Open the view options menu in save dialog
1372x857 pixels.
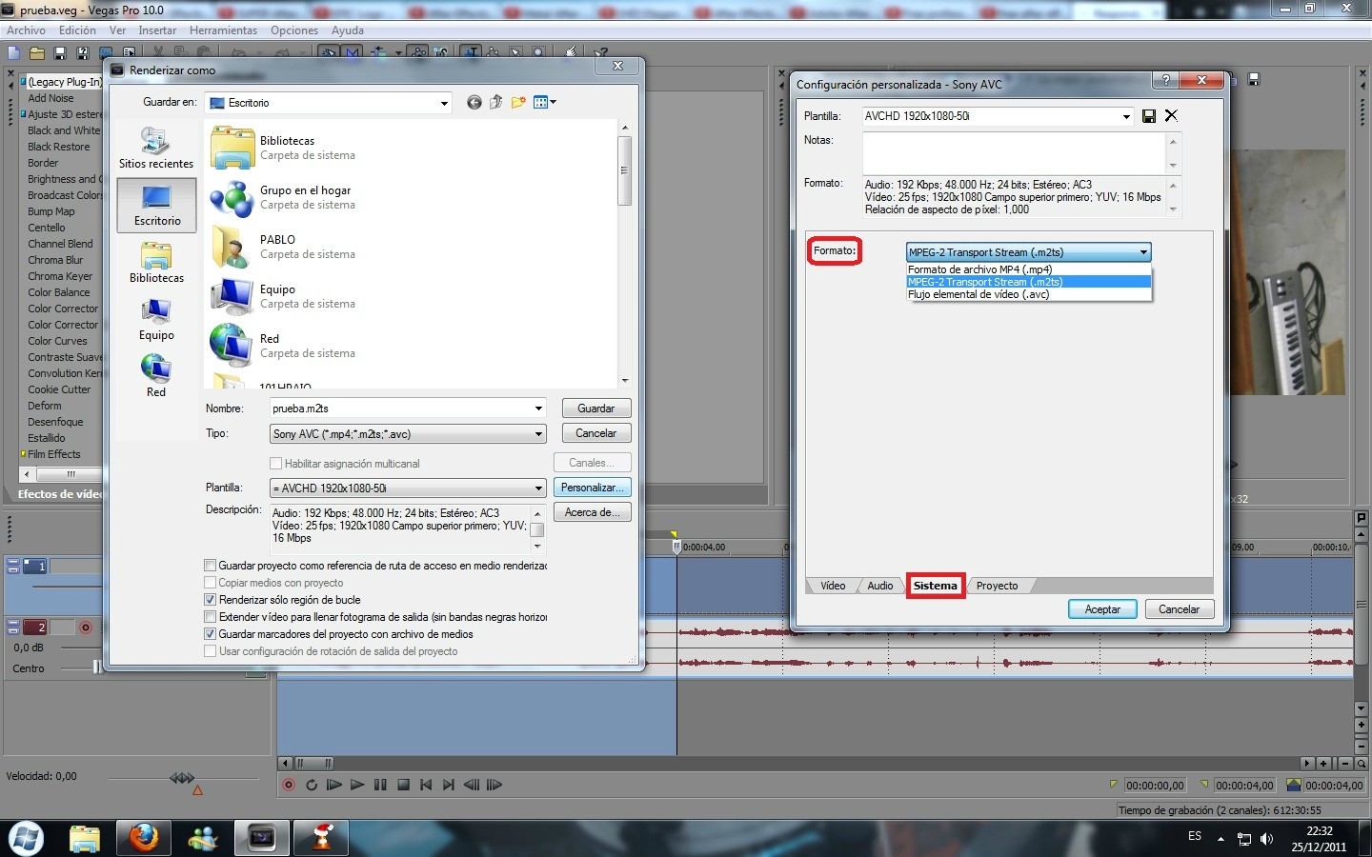(545, 103)
